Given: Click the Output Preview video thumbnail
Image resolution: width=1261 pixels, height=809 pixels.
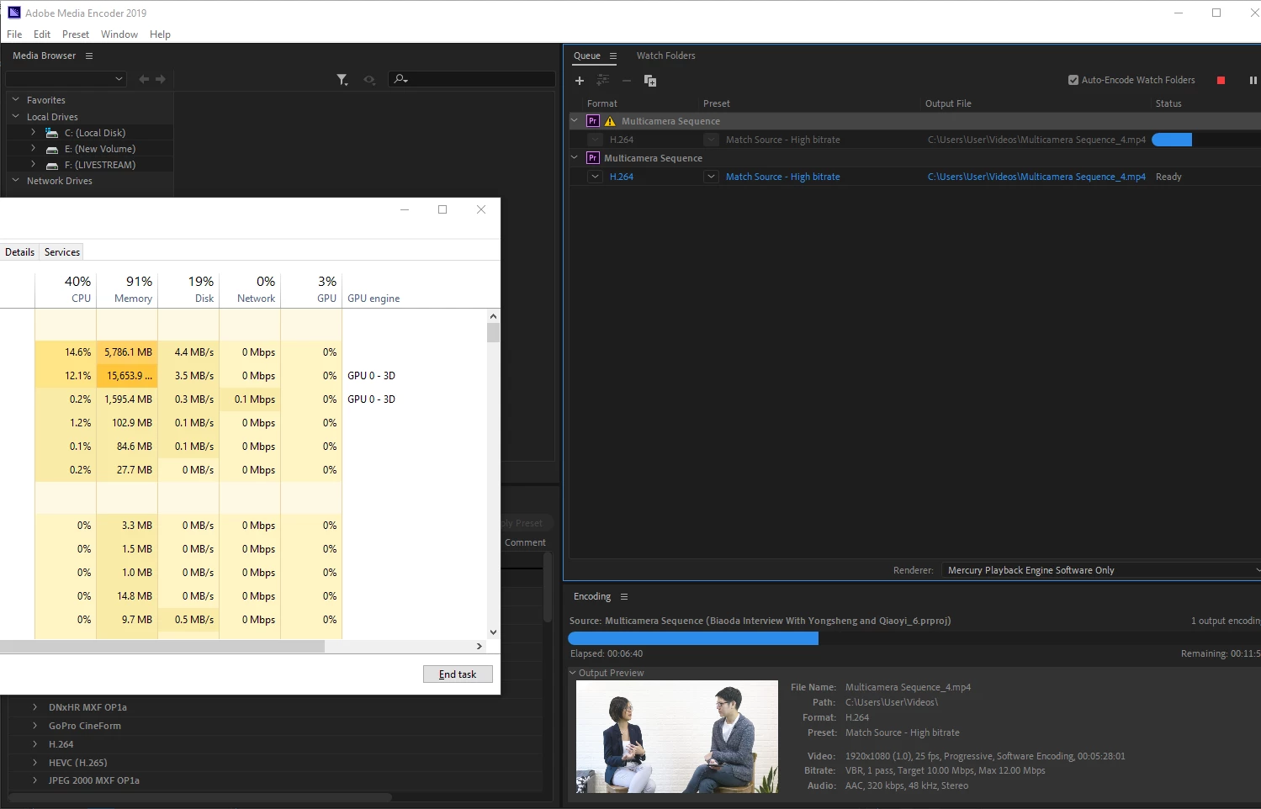Looking at the screenshot, I should (677, 737).
